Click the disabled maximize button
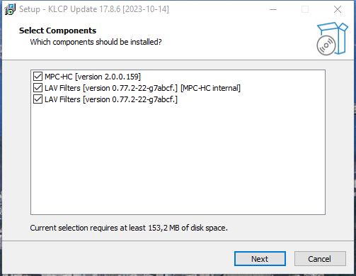 (305, 9)
